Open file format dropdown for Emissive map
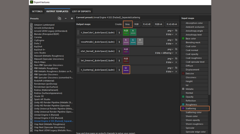This screenshot has height=134, width=240. (170, 59)
